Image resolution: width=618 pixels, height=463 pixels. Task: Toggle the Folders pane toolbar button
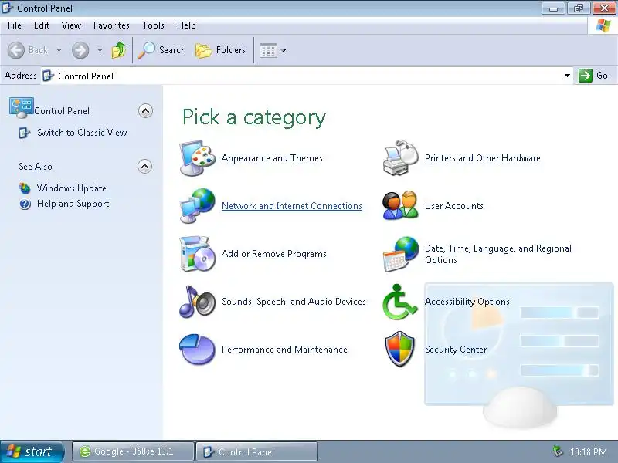click(221, 50)
